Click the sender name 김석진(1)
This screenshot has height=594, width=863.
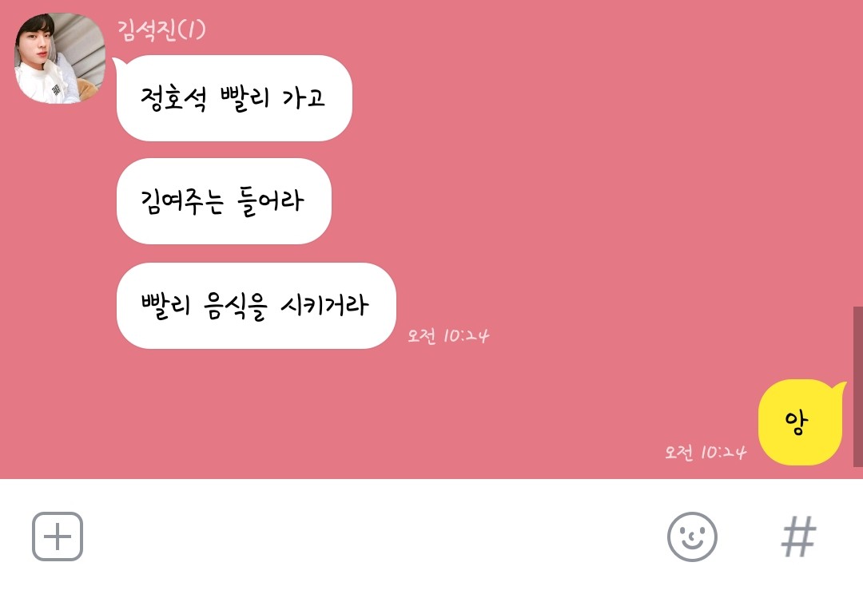tap(161, 30)
